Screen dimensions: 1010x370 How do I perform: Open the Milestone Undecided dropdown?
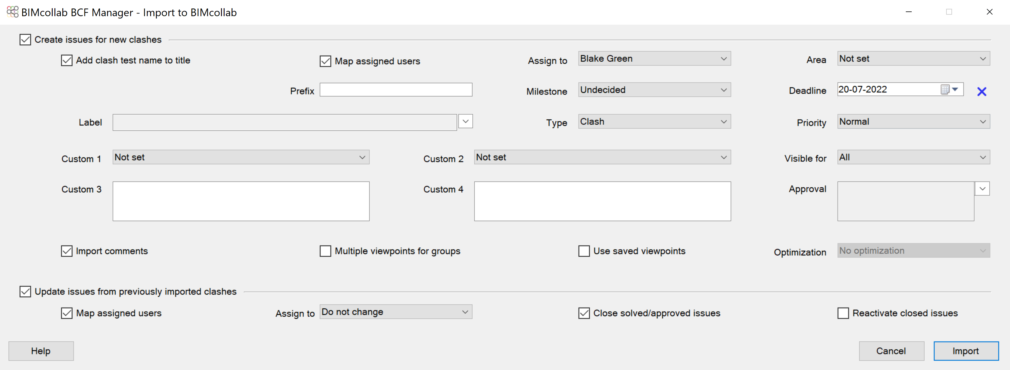pos(654,90)
